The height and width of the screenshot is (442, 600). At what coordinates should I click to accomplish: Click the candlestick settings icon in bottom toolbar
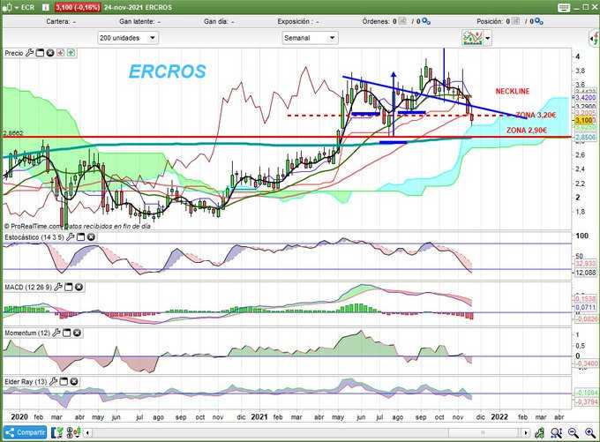click(x=73, y=432)
